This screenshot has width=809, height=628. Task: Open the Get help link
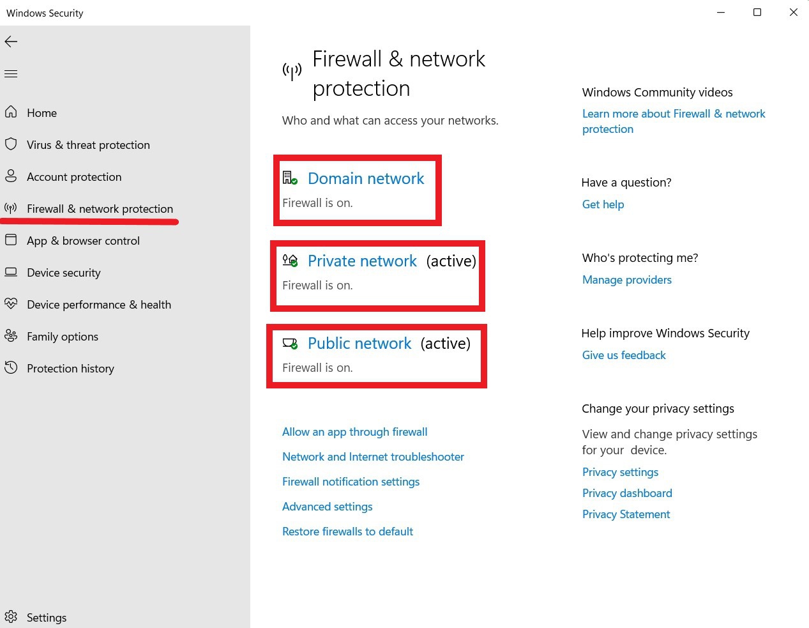(x=603, y=204)
